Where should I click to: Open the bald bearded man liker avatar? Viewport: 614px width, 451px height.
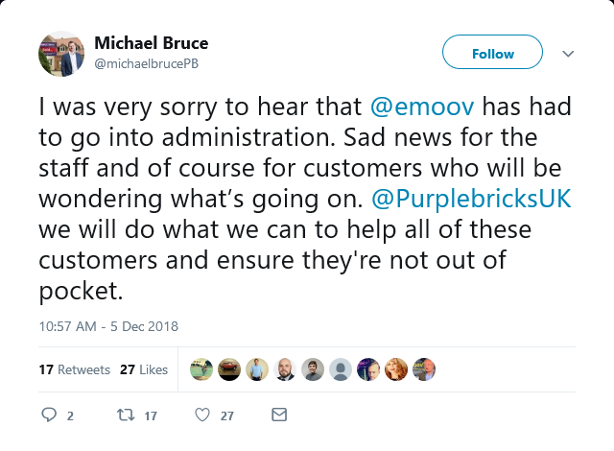(285, 369)
